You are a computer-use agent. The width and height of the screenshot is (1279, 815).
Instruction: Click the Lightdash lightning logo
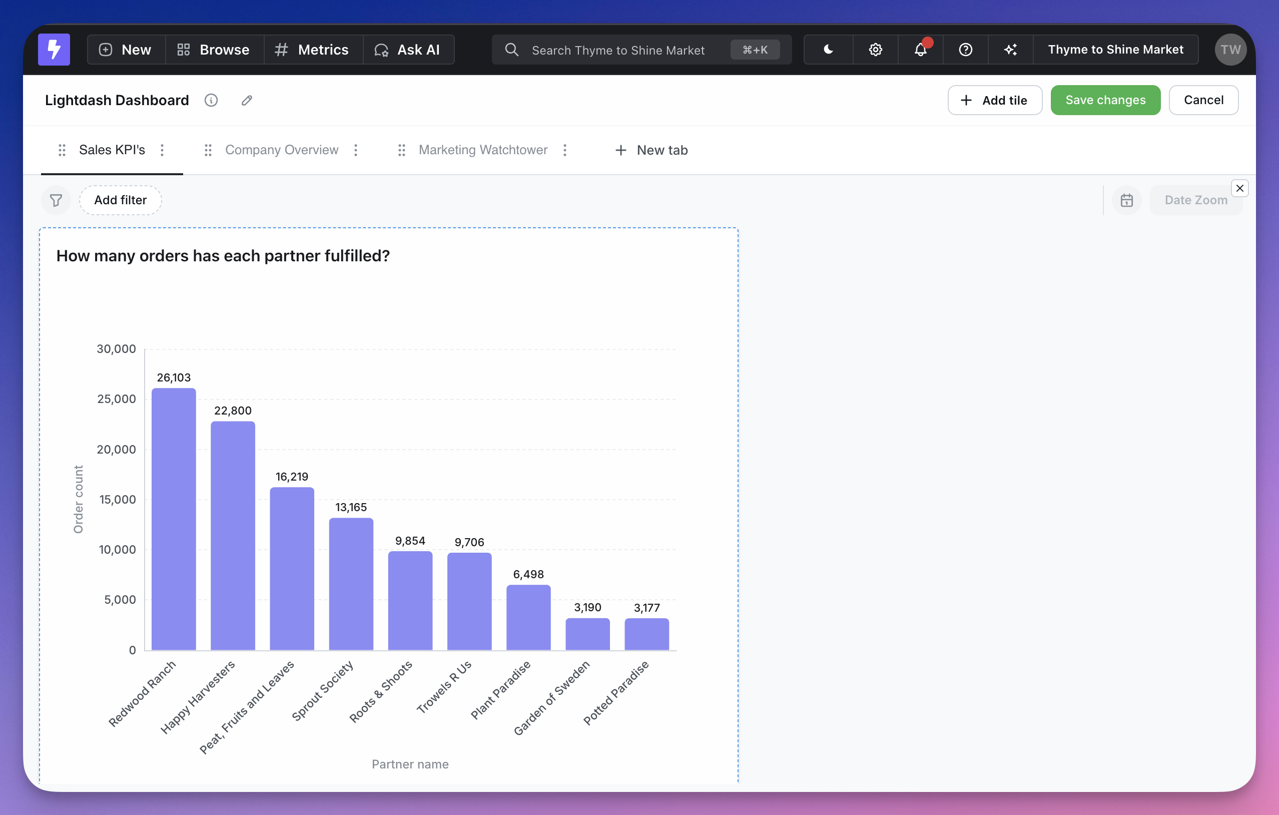tap(54, 50)
